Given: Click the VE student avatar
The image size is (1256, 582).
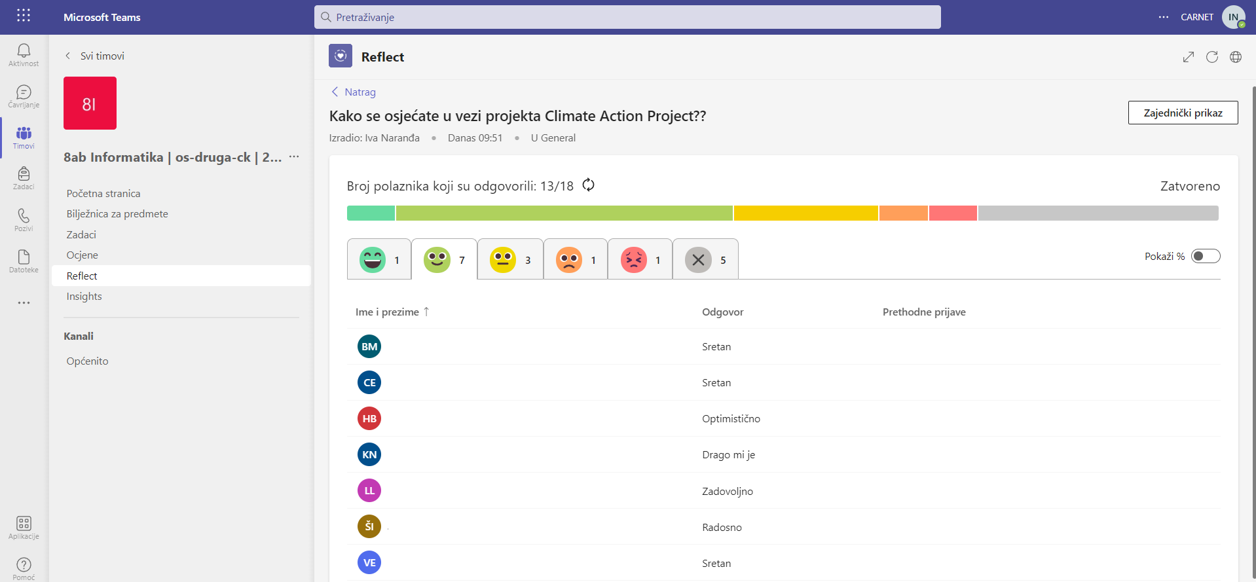Looking at the screenshot, I should pyautogui.click(x=369, y=562).
